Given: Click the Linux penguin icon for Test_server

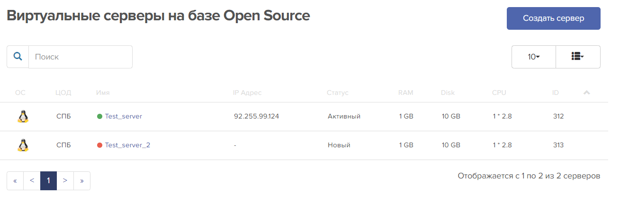Looking at the screenshot, I should pos(23,116).
